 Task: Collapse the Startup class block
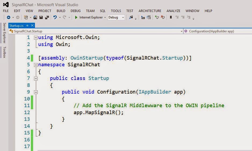pos(36,79)
